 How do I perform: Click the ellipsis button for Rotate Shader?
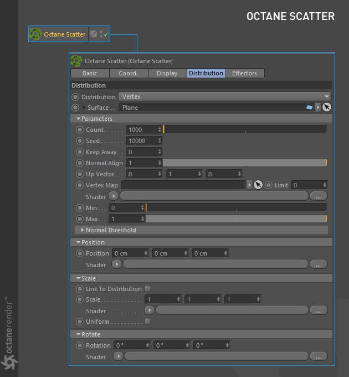click(x=319, y=356)
